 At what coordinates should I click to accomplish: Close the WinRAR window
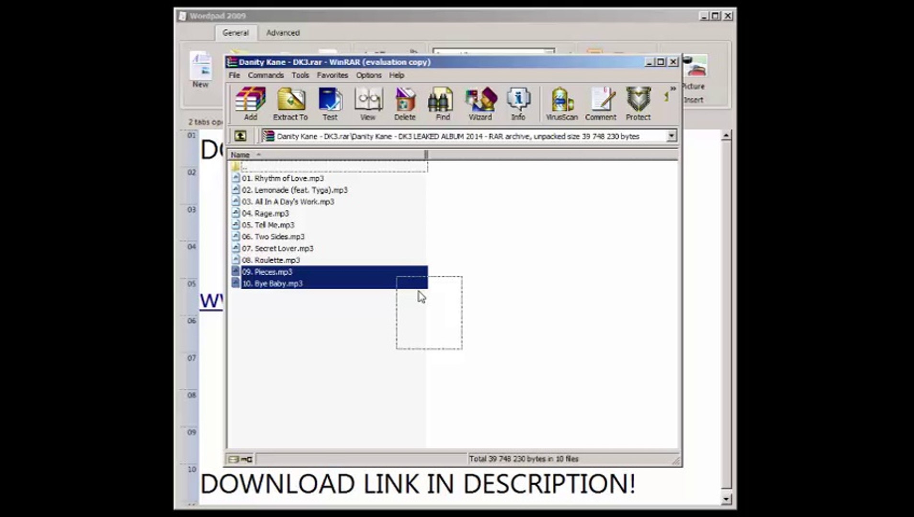click(x=673, y=62)
